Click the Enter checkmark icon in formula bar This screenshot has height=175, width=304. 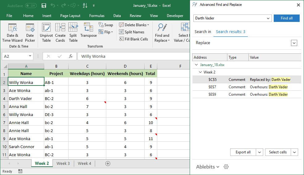click(60, 56)
